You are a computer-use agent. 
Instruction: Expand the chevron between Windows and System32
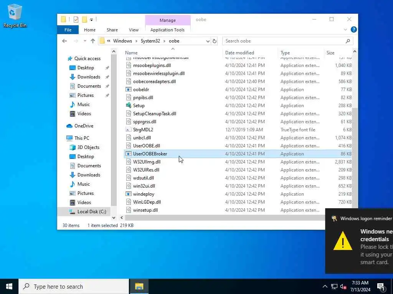[137, 41]
